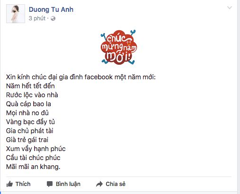Click the text Năm hết tết đến
Screen dimensions: 240x194
pos(30,86)
